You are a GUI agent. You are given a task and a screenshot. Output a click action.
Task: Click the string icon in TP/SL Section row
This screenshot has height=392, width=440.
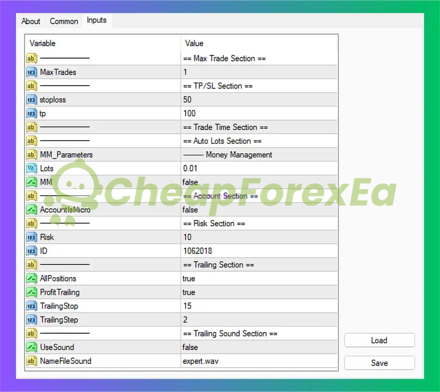coord(31,86)
